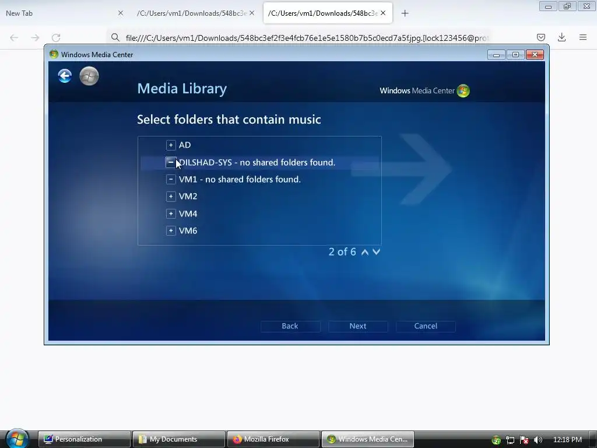This screenshot has width=597, height=448.
Task: Open Firefox downloads panel
Action: click(x=561, y=37)
